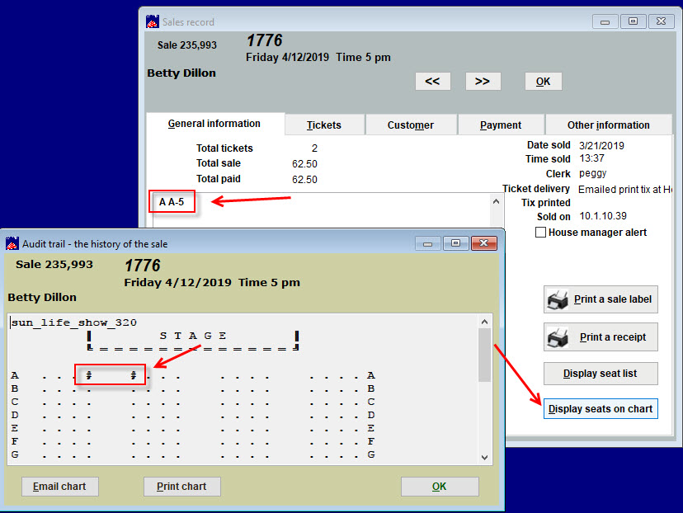Image resolution: width=683 pixels, height=513 pixels.
Task: Click the seat chart scrollbar up arrow
Action: click(485, 322)
